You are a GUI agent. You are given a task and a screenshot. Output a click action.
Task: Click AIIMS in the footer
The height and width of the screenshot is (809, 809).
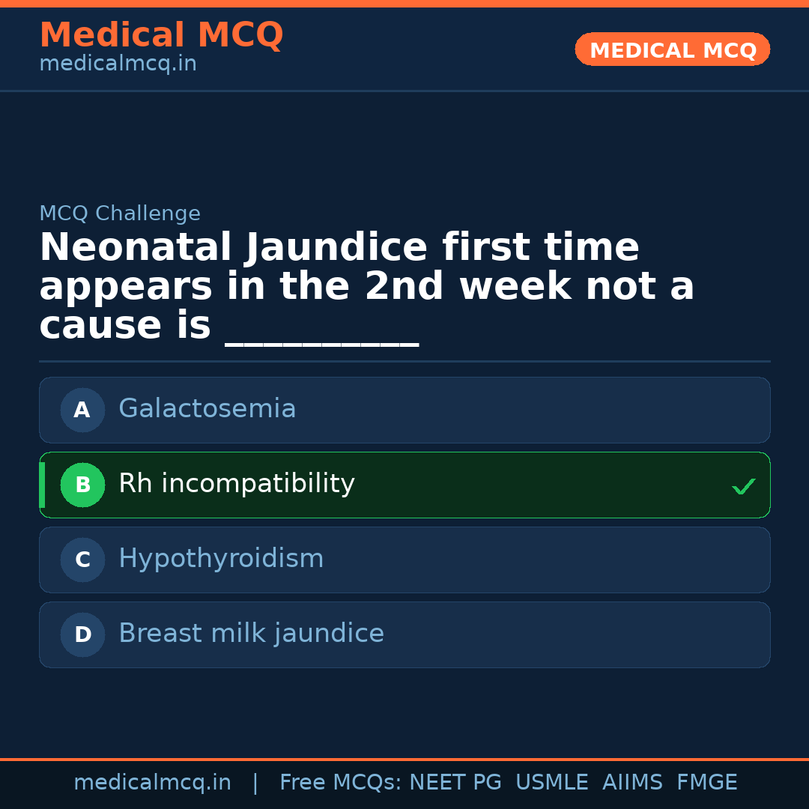632,783
